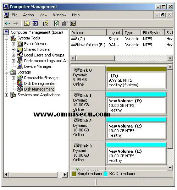Select the Device Manager tree icon
The image size is (177, 190).
20,66
